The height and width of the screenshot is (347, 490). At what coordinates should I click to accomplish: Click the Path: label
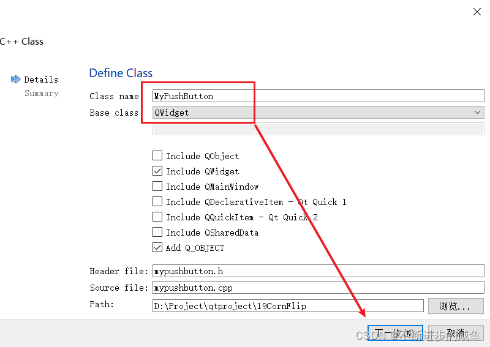(102, 304)
